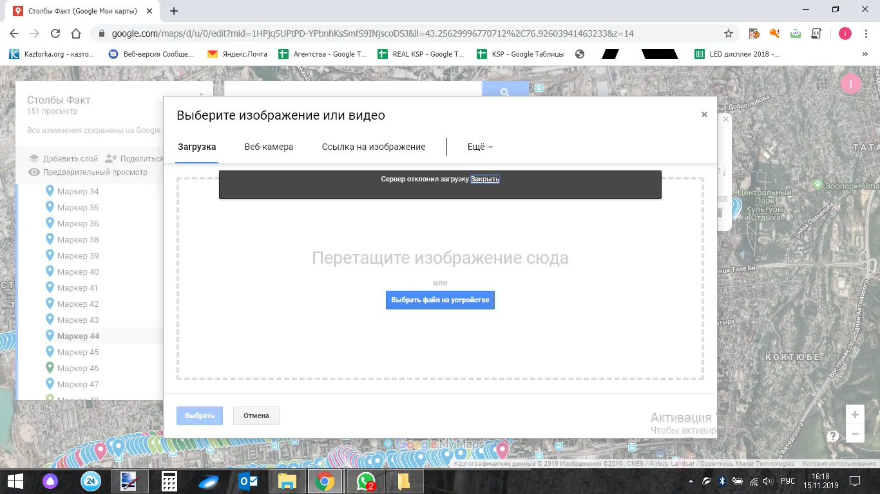Click the Условия использования link on map

coord(838,464)
